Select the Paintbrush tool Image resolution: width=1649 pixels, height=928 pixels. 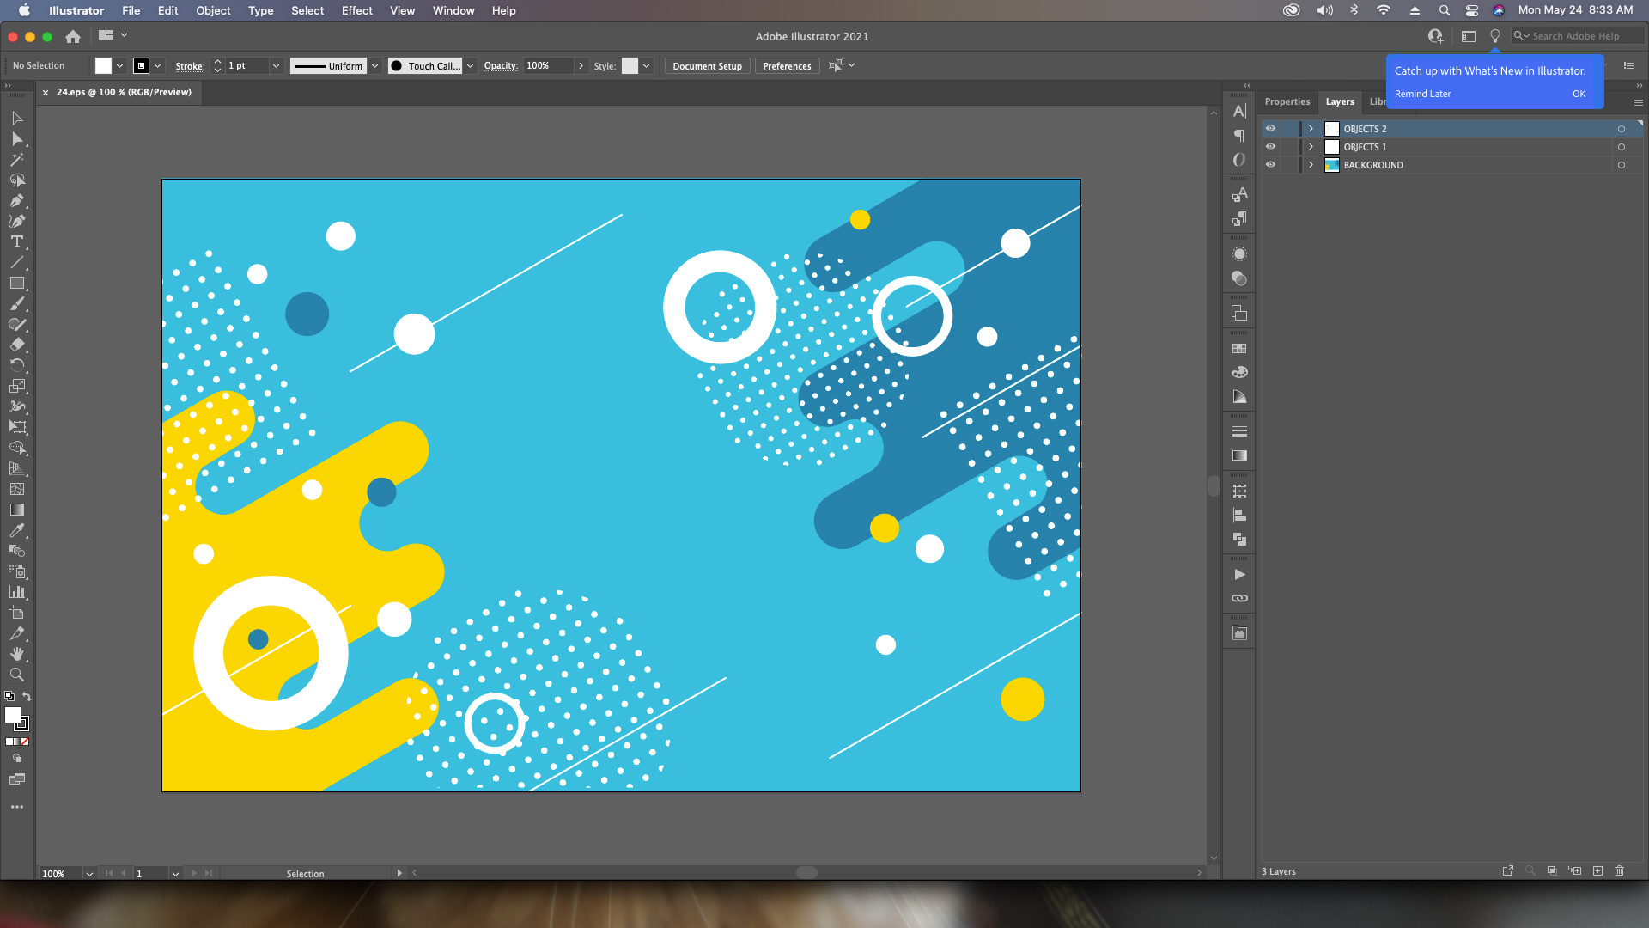point(17,304)
